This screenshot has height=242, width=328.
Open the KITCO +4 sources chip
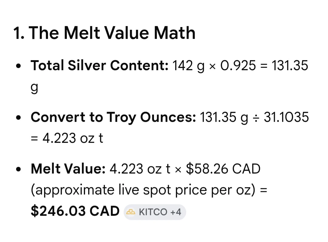click(155, 212)
